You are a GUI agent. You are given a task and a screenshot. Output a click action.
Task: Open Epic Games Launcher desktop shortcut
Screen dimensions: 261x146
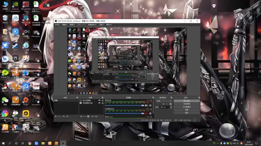[x=15, y=61]
